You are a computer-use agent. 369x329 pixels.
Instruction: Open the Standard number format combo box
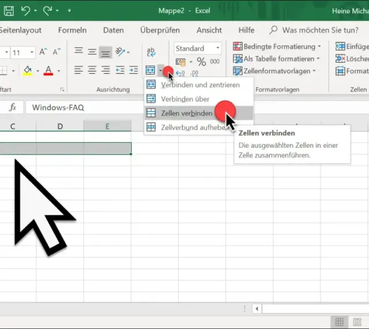point(197,48)
